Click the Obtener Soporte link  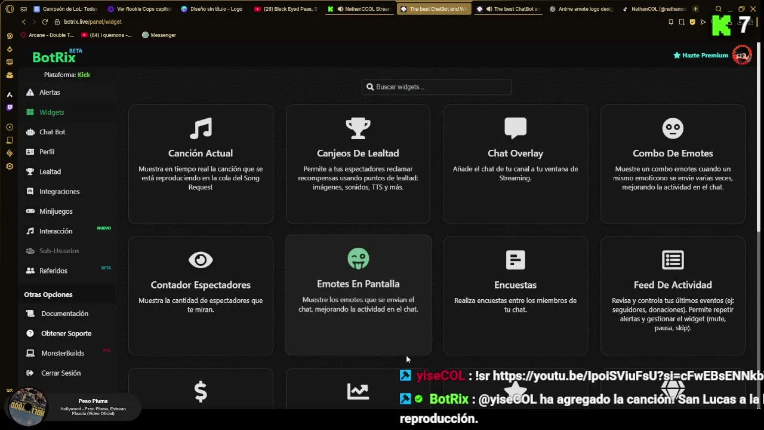[66, 333]
